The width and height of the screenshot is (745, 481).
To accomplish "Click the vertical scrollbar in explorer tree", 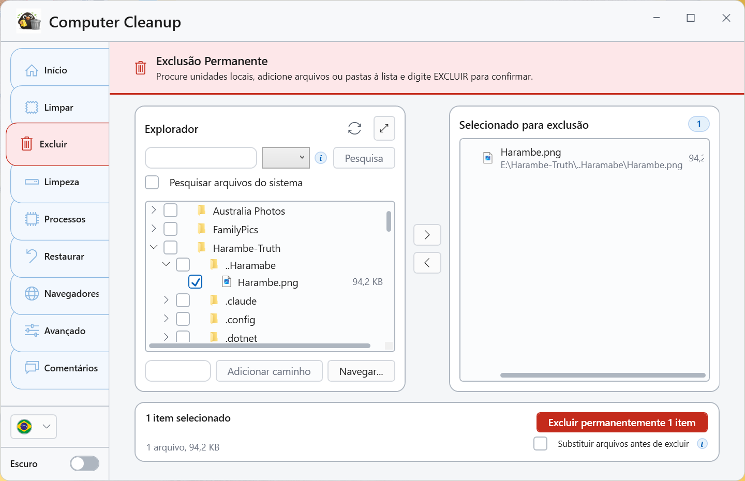I will pos(389,221).
